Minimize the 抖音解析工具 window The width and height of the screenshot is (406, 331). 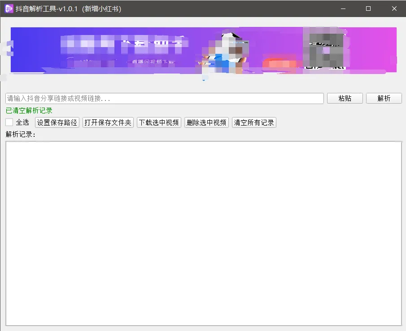(343, 9)
